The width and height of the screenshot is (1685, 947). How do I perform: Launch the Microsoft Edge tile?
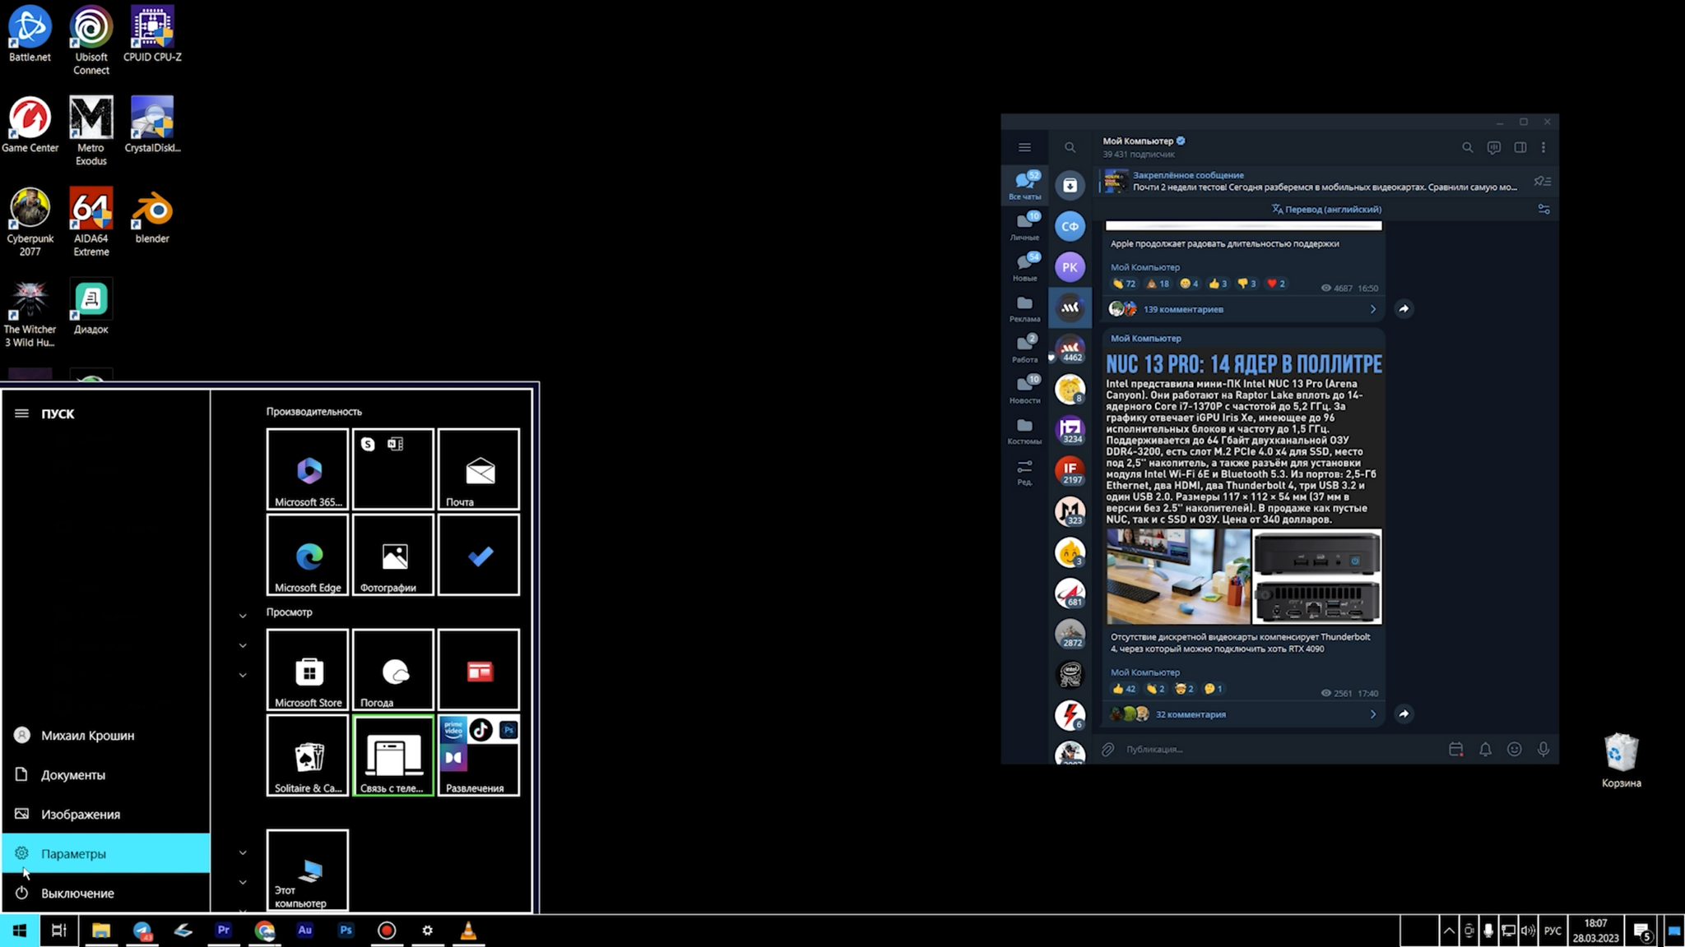[308, 555]
